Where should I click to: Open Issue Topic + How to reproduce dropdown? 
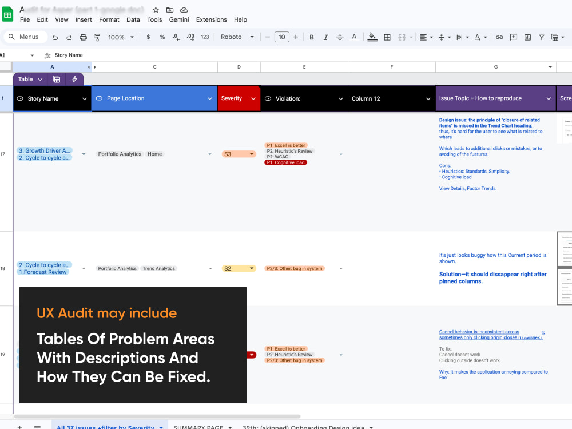point(549,98)
